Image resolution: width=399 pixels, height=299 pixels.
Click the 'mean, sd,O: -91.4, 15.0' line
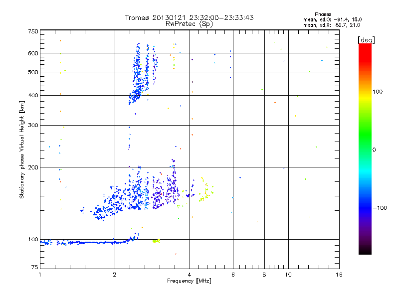332,19
